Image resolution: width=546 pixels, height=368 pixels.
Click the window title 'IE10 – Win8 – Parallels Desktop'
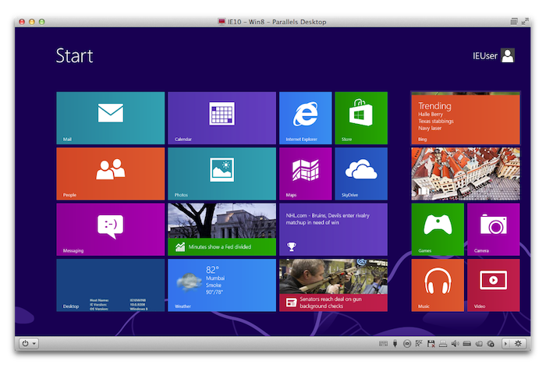(277, 22)
